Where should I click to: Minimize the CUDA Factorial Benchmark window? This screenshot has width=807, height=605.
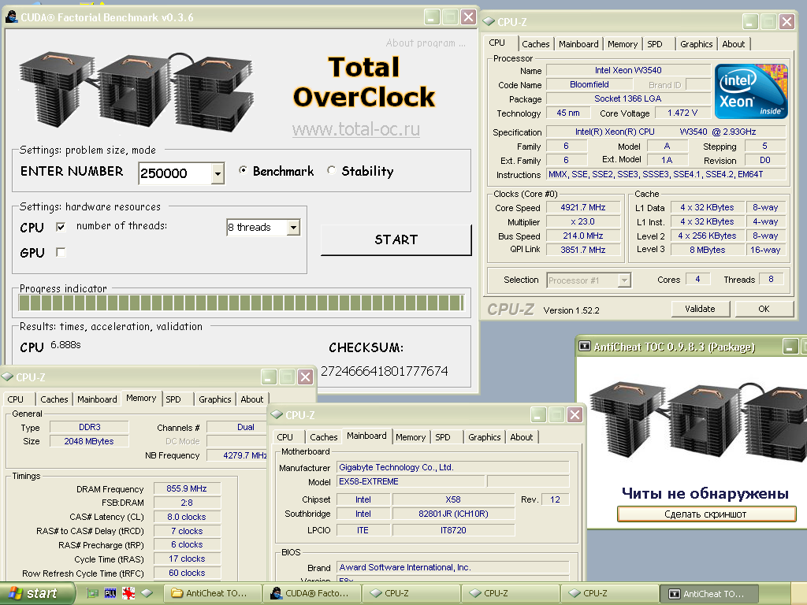(432, 17)
